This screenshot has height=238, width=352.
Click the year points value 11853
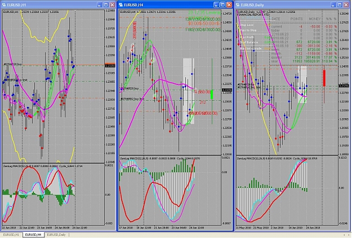point(297,61)
